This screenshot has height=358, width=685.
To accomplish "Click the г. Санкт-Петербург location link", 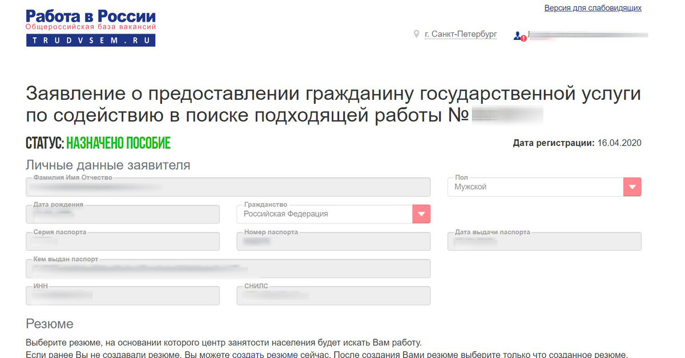I will [460, 34].
